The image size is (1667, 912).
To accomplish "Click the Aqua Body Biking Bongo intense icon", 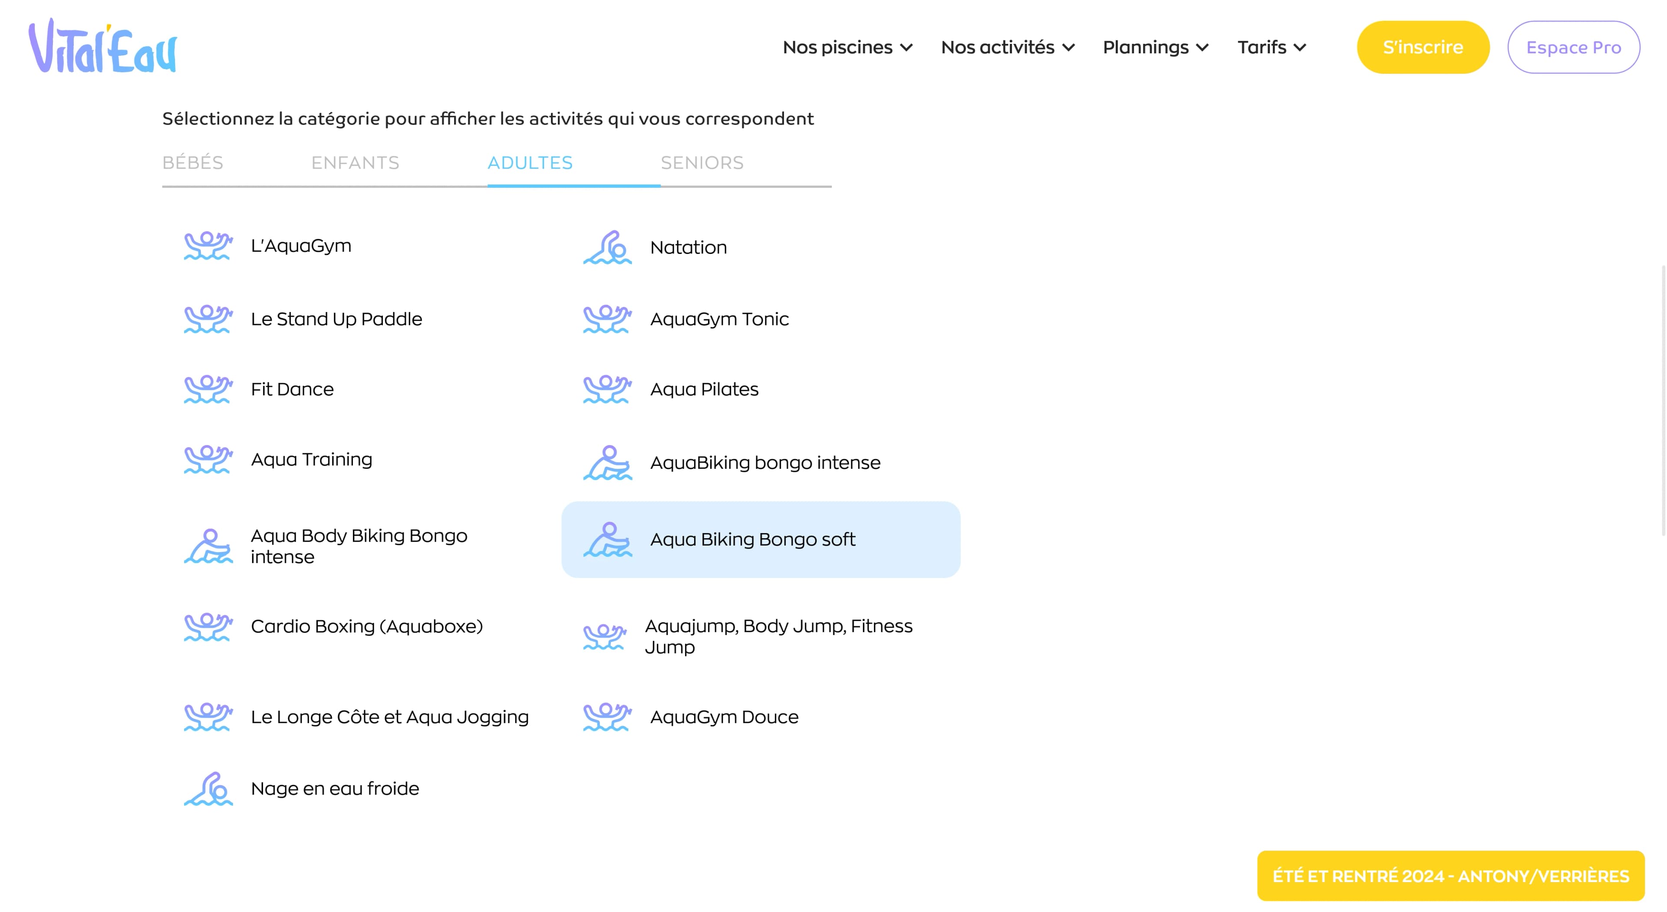I will click(x=208, y=547).
